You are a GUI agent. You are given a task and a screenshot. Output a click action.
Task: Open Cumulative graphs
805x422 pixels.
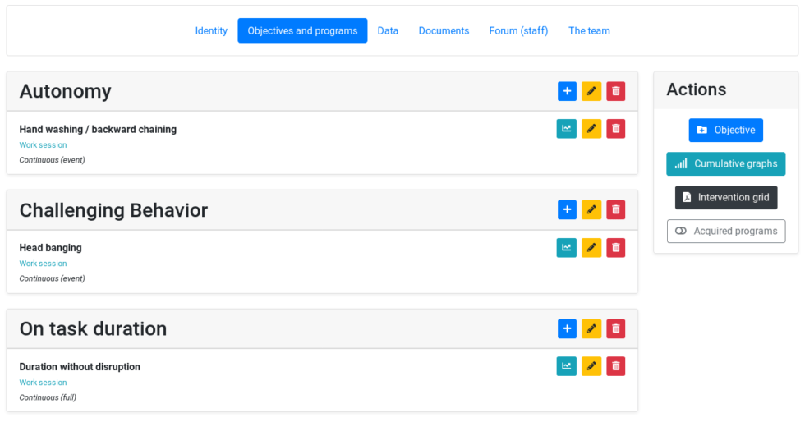pos(726,164)
